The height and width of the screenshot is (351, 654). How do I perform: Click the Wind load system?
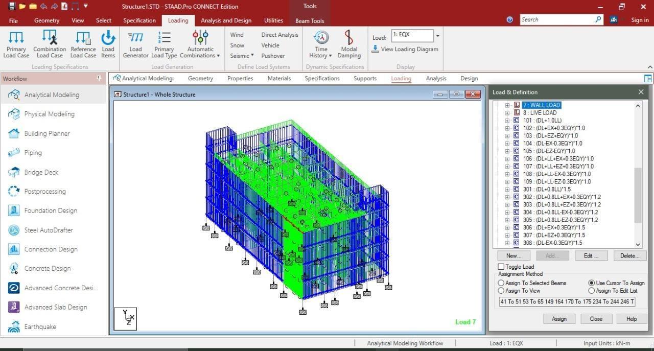pos(237,35)
